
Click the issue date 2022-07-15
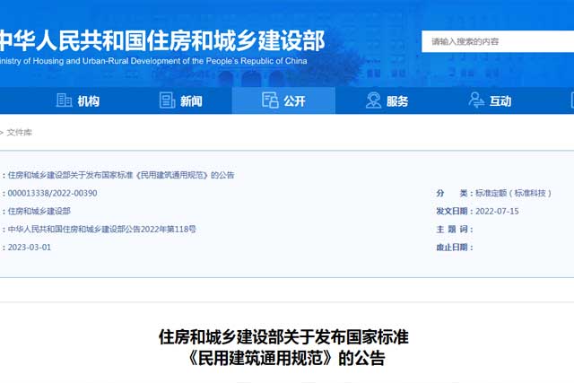coord(497,211)
